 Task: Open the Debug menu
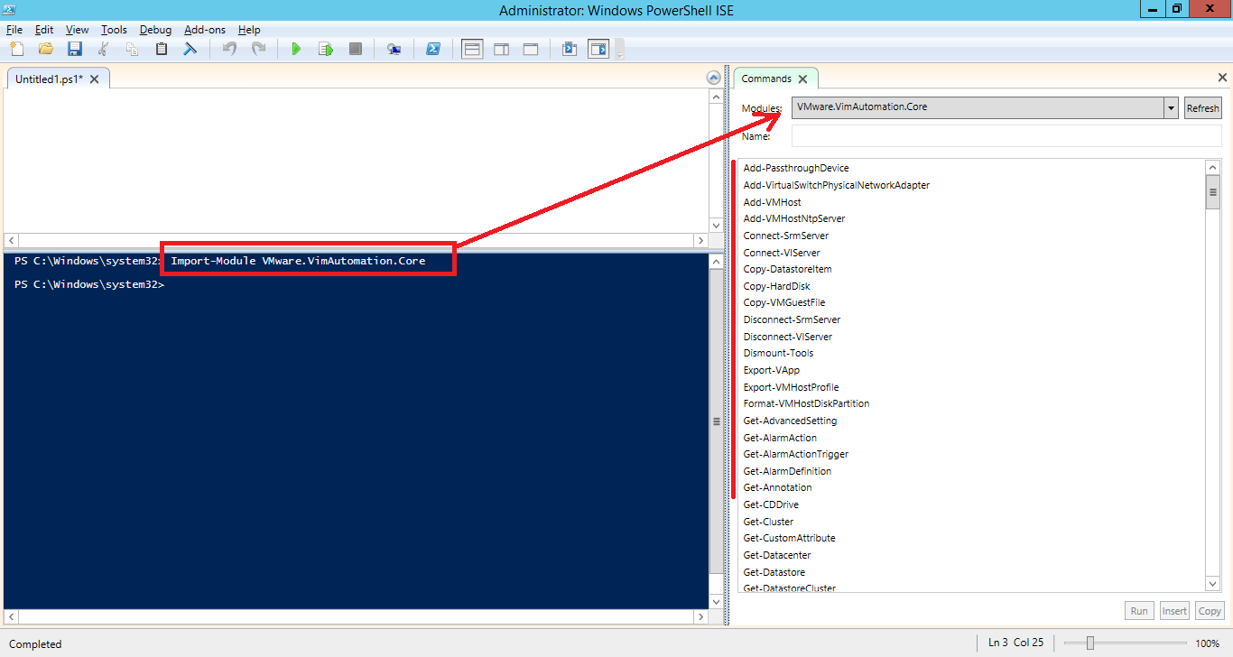155,29
